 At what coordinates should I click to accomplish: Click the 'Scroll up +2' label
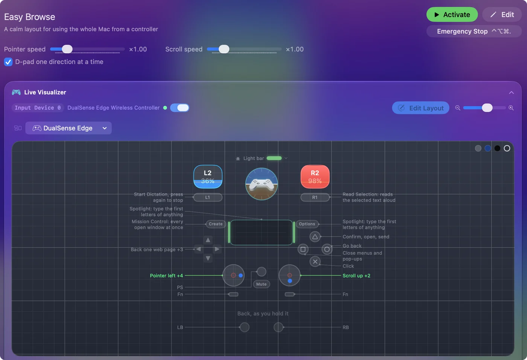point(356,276)
